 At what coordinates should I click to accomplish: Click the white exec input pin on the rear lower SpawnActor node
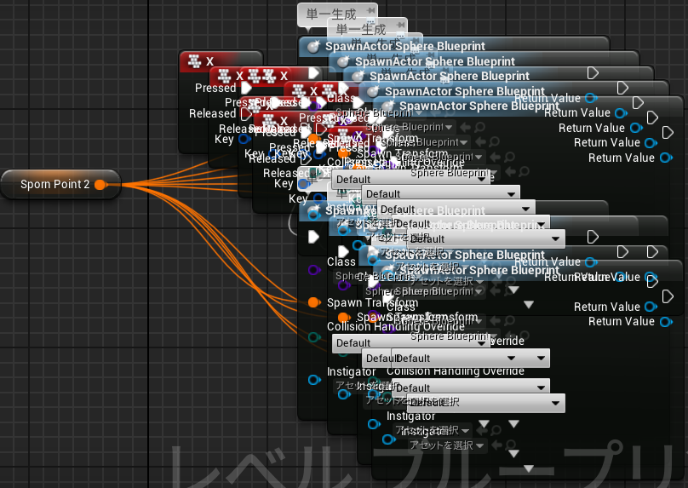(x=313, y=237)
